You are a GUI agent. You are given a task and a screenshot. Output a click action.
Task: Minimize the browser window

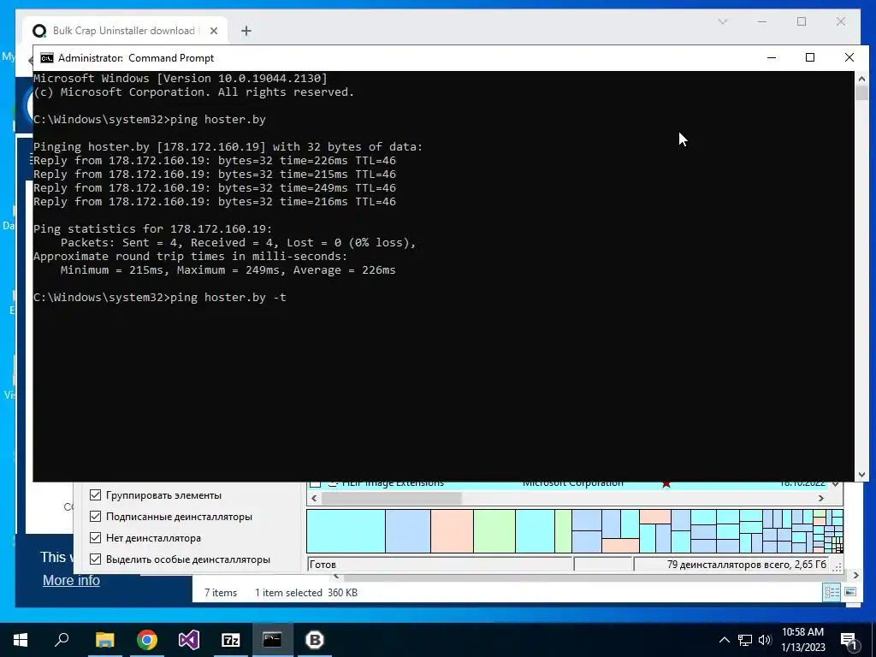tap(762, 21)
